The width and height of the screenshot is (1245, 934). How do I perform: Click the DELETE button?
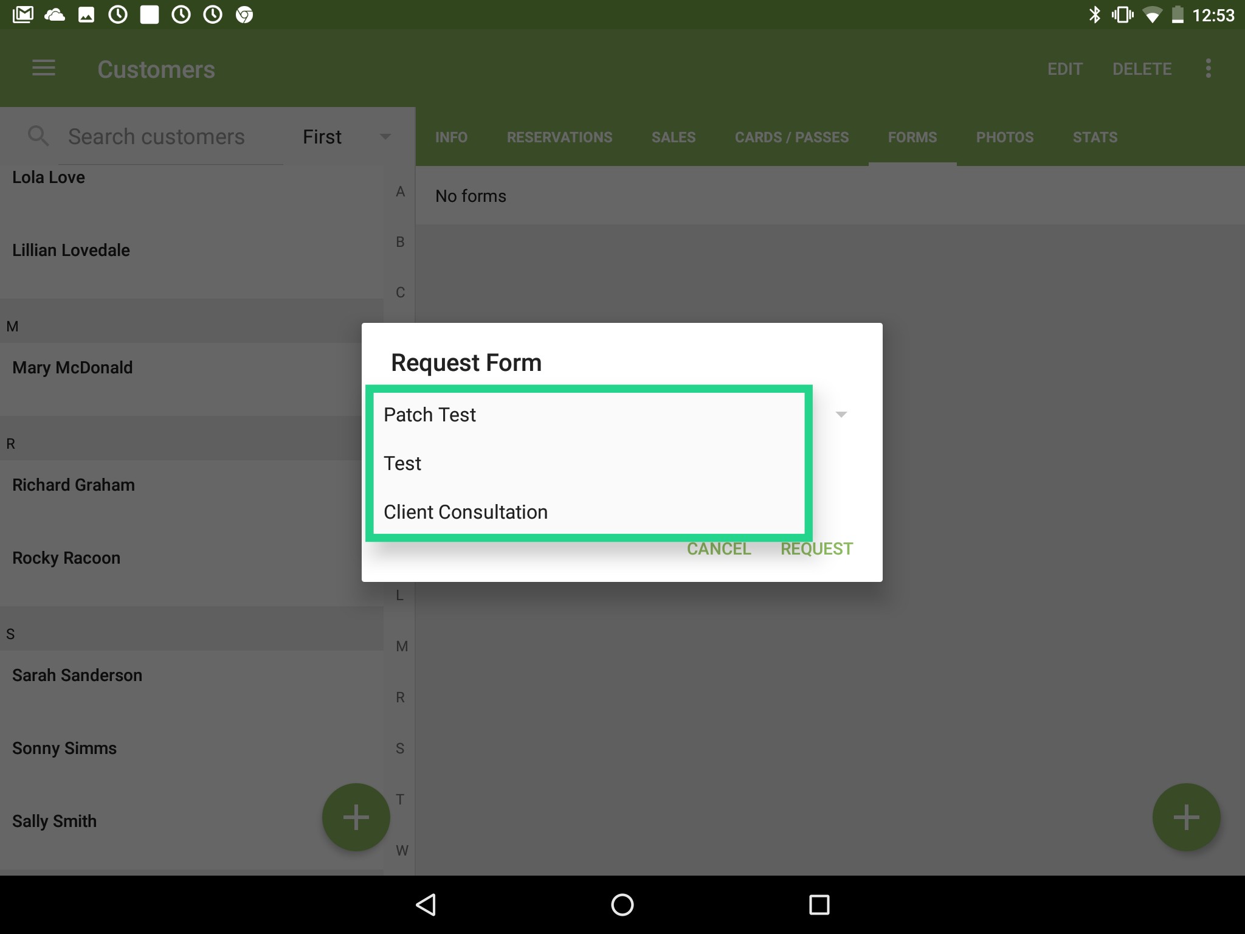(1142, 69)
